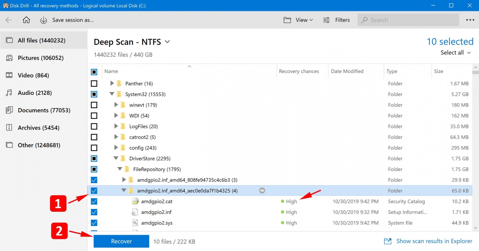Expand the winevt folder tree
Viewport: 479px width, 251px height.
[116, 105]
